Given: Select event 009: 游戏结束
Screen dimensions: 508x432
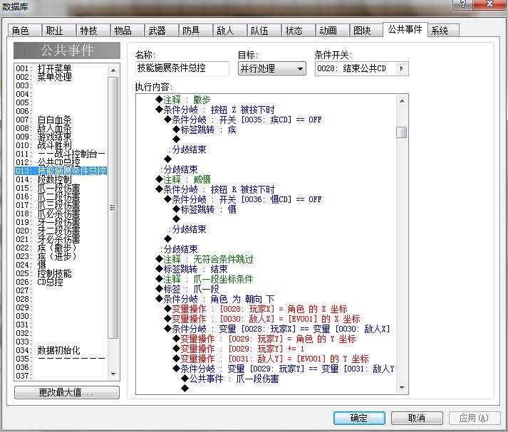Looking at the screenshot, I should click(61, 137).
